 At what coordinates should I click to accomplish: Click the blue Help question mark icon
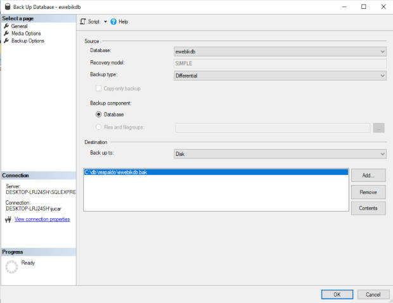click(x=113, y=22)
